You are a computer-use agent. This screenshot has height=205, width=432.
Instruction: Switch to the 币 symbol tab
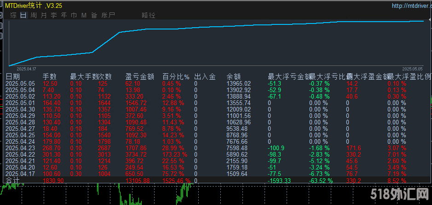pos(74,15)
